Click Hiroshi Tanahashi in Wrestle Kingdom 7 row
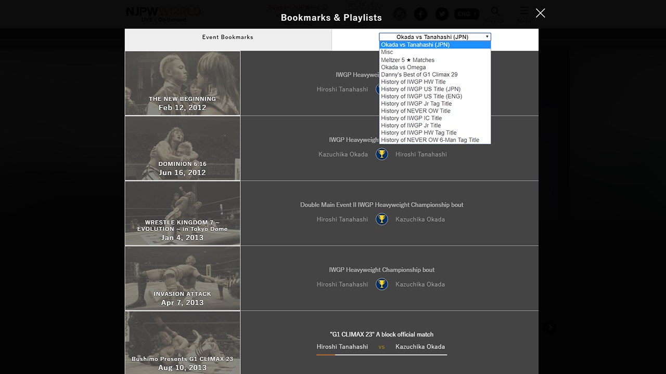This screenshot has height=374, width=666. point(342,219)
